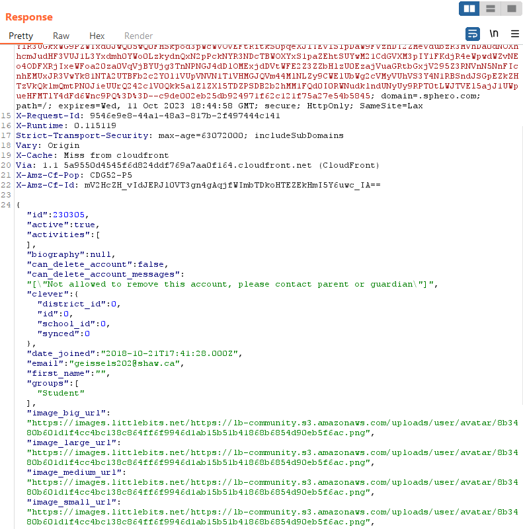
Task: Click the image_small_url littlebits link value
Action: click(x=272, y=517)
